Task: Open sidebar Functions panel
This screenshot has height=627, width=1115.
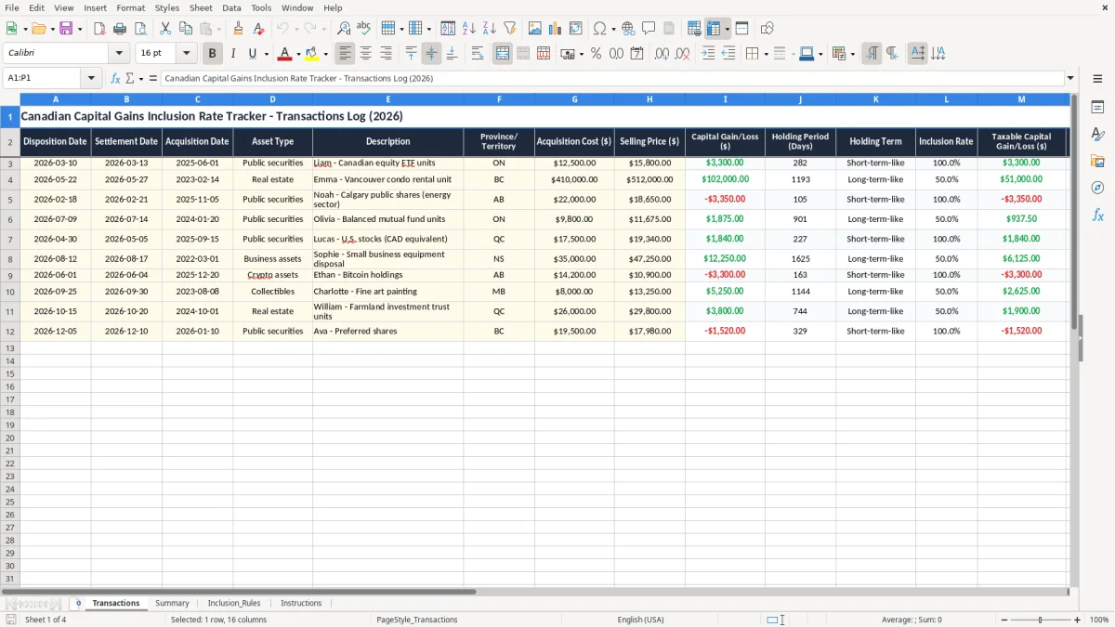Action: click(x=1097, y=216)
